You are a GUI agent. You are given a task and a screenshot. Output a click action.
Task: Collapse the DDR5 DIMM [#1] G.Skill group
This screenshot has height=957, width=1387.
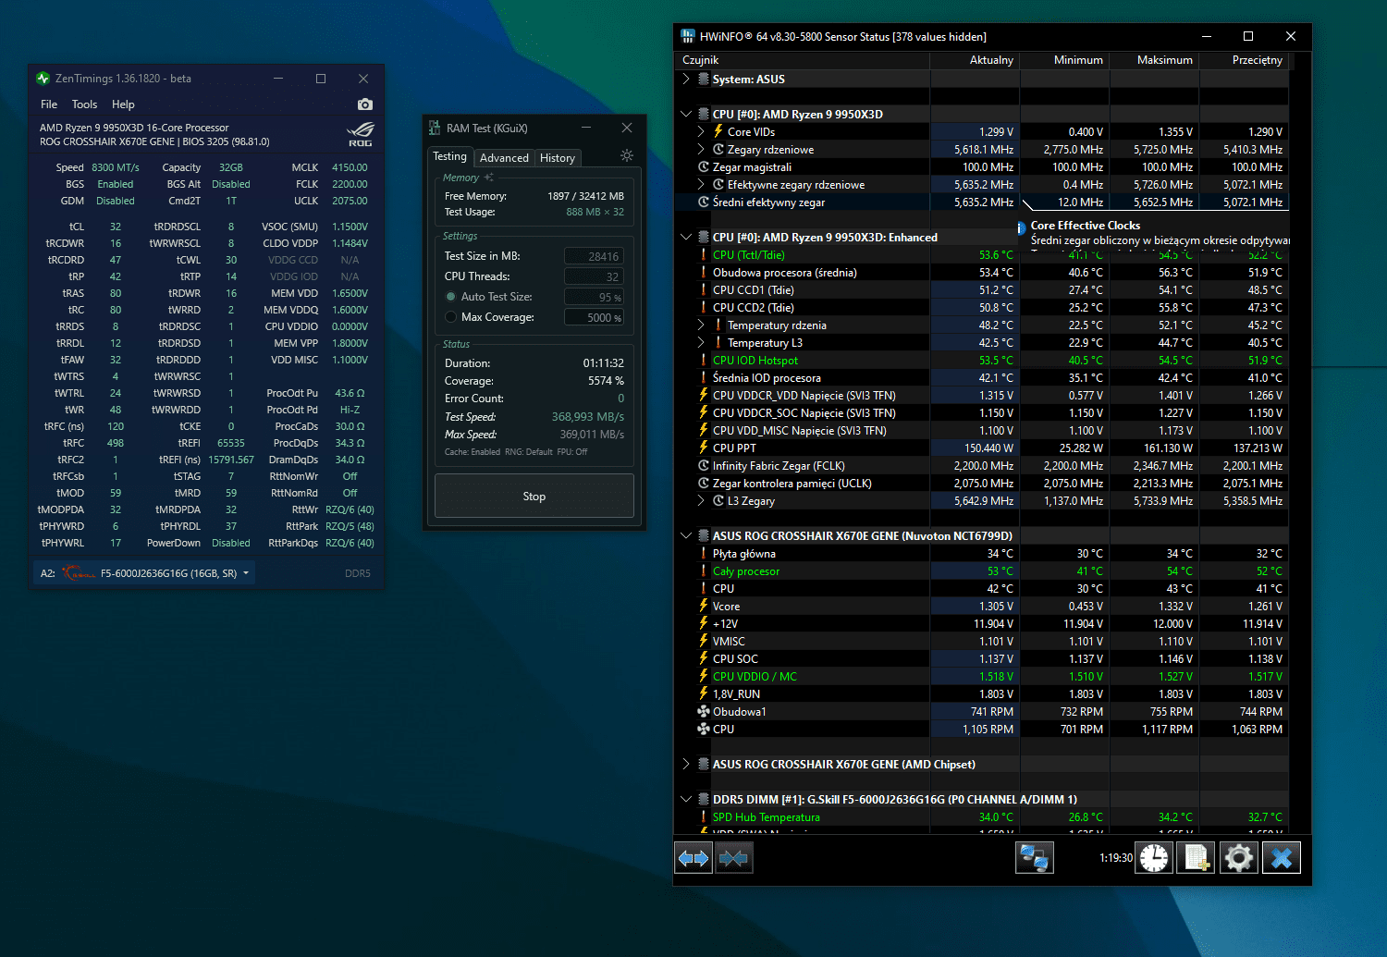pos(686,800)
